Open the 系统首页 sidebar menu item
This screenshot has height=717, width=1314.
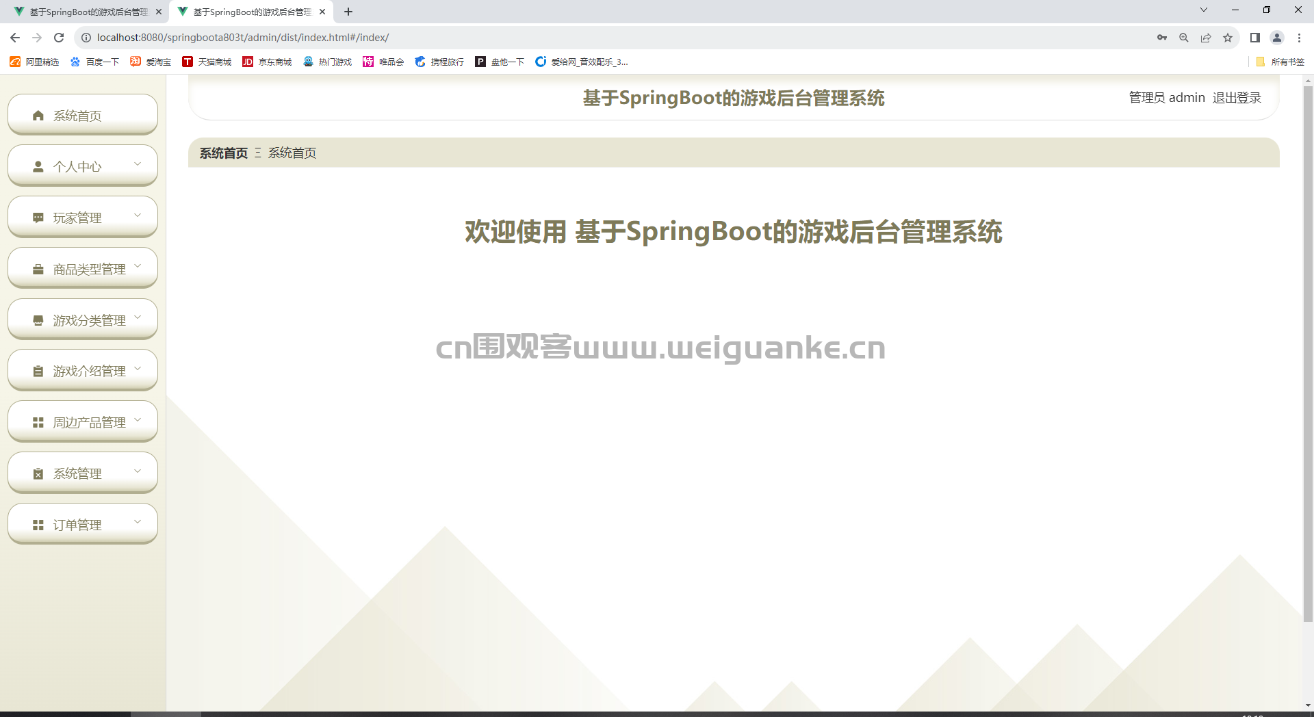[x=83, y=115]
